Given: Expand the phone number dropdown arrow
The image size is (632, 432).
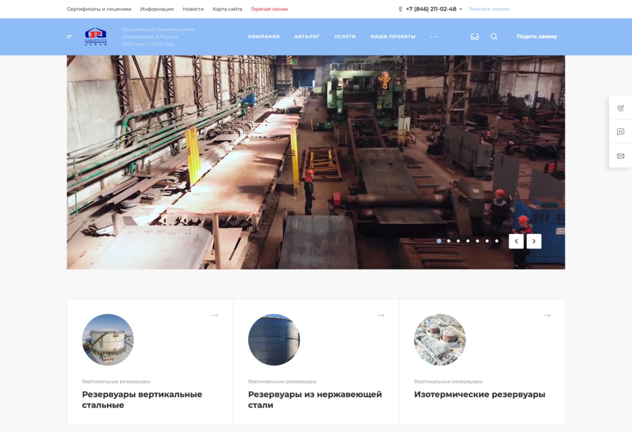Looking at the screenshot, I should (x=460, y=9).
